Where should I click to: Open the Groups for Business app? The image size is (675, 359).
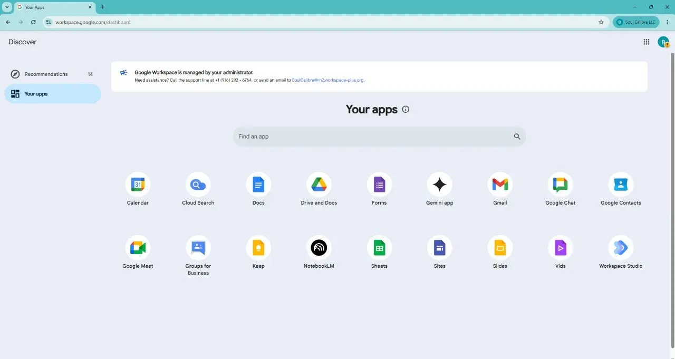click(x=198, y=256)
